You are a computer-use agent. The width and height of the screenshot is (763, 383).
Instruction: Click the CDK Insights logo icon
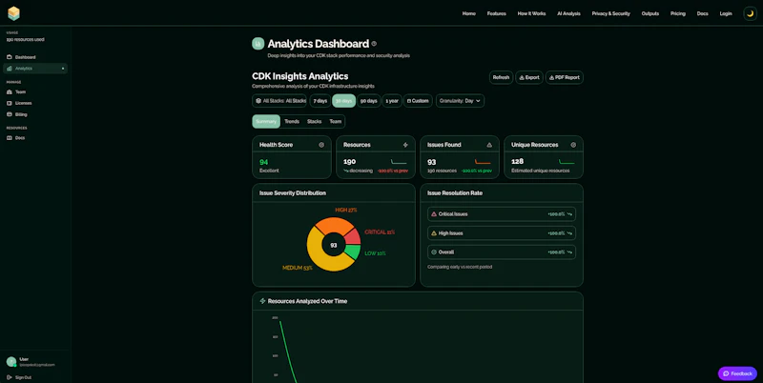(13, 13)
